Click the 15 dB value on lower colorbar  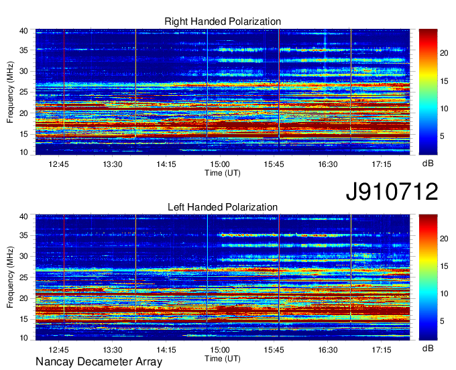click(x=444, y=266)
